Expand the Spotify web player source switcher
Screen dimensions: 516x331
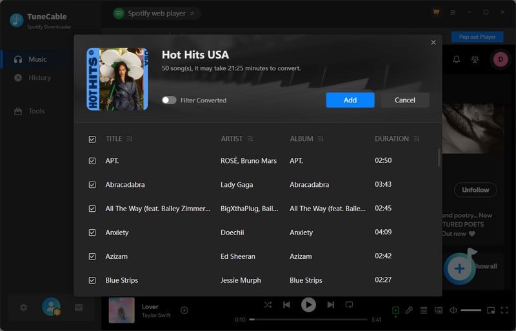coord(192,14)
